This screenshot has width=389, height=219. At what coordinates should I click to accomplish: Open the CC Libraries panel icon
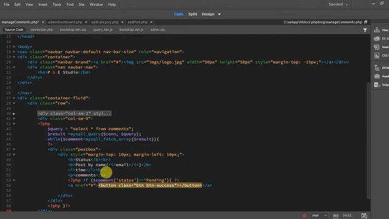[x=377, y=38]
